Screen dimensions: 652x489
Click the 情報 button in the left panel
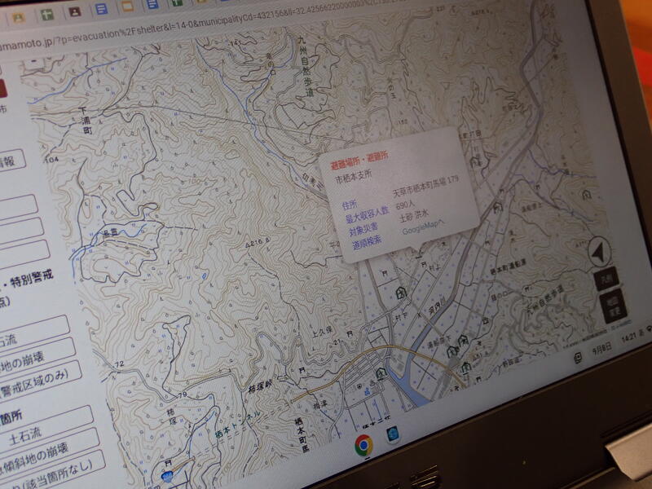pyautogui.click(x=11, y=161)
